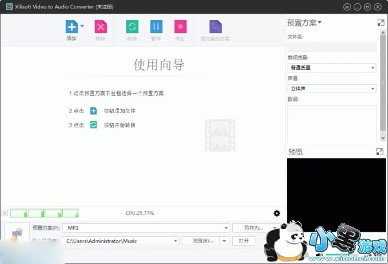The image size is (388, 264).
Task: Open the dropdown arrow next to Add
Action: [x=82, y=27]
